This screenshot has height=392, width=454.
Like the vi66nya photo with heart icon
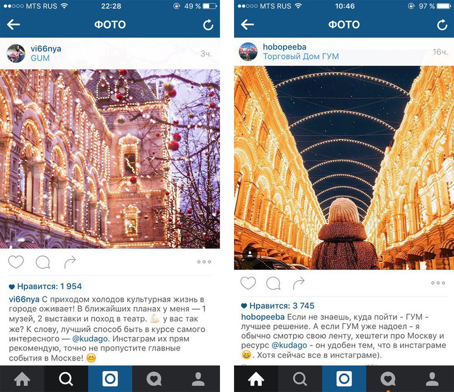[x=16, y=262]
